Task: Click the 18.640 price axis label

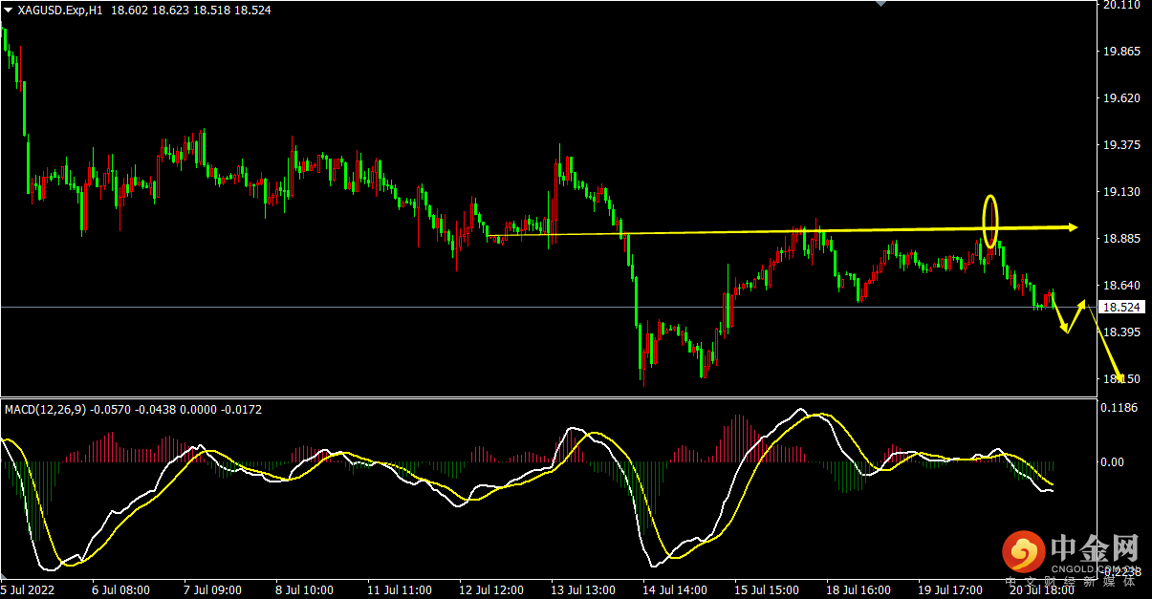Action: tap(1121, 286)
